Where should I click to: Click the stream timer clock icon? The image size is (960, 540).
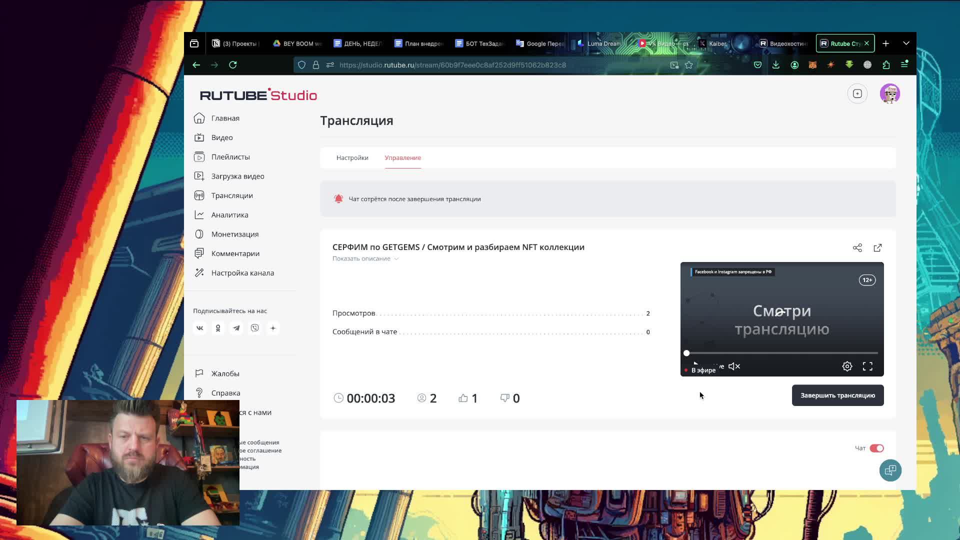point(338,398)
